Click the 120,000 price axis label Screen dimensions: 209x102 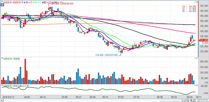204,52
